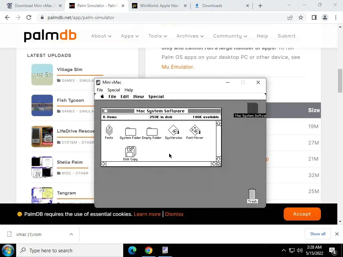
Task: Click scroll left arrow in Mac window
Action: 104,164
